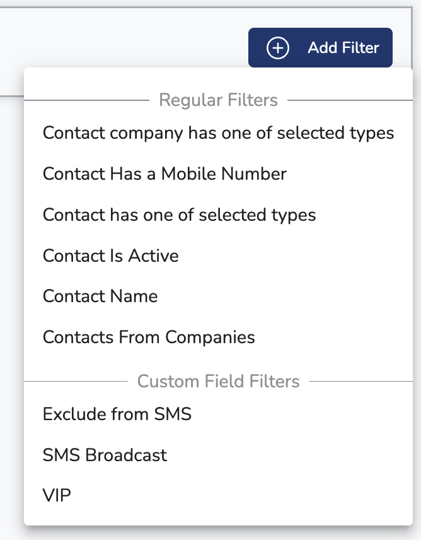Click the divider line left of Custom Field Filters
Screen dimensions: 421x540
pyautogui.click(x=76, y=381)
